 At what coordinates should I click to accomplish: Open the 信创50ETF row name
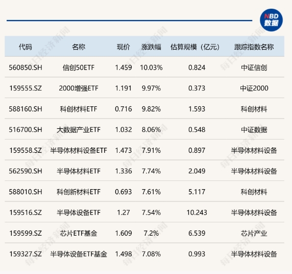pos(79,67)
